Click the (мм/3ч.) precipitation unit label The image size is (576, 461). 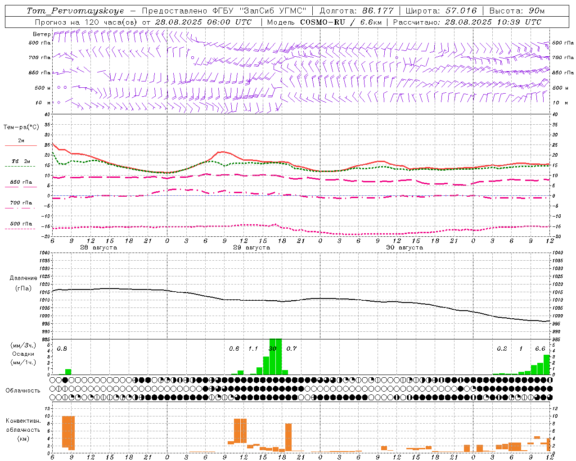23,346
